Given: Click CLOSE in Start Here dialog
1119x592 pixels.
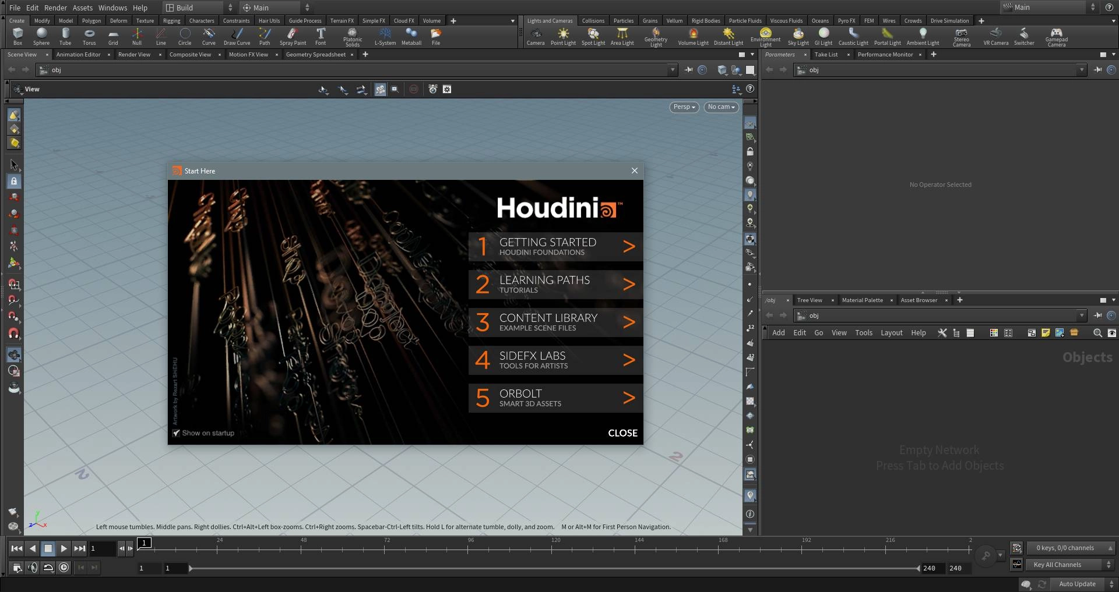Looking at the screenshot, I should click(622, 433).
